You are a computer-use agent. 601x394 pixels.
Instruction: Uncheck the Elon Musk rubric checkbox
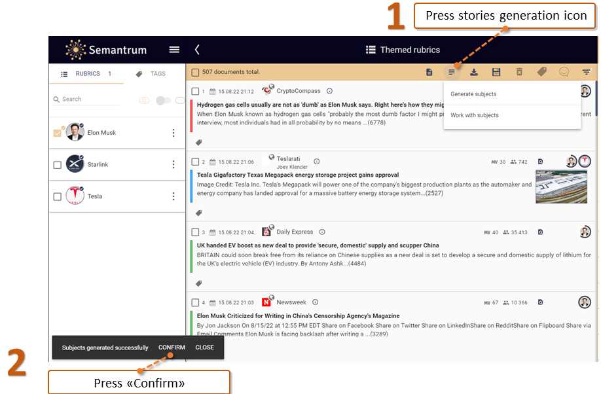click(x=58, y=133)
